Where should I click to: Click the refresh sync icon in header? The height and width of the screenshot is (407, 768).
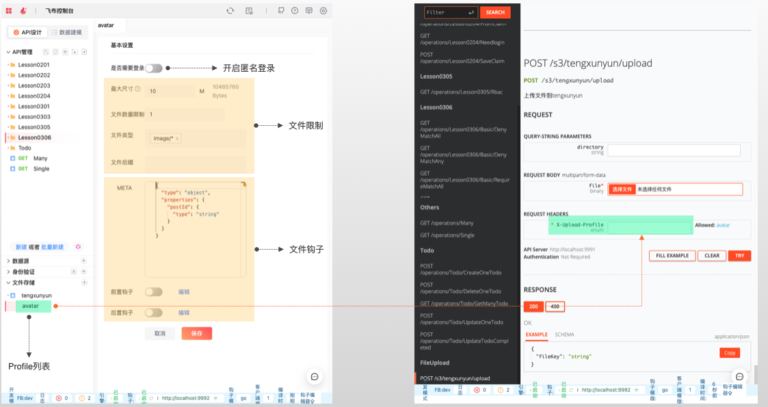[230, 11]
